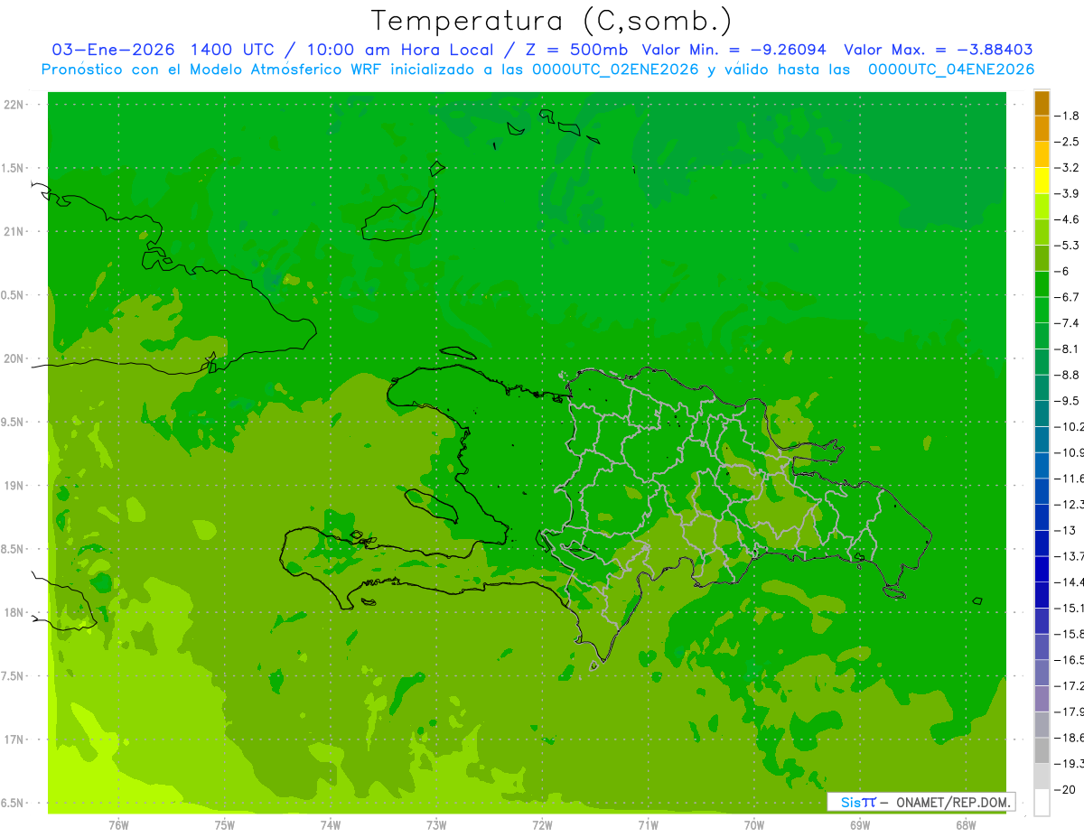
Task: Click the '-6.7' colorbar value
Action: point(1067,297)
